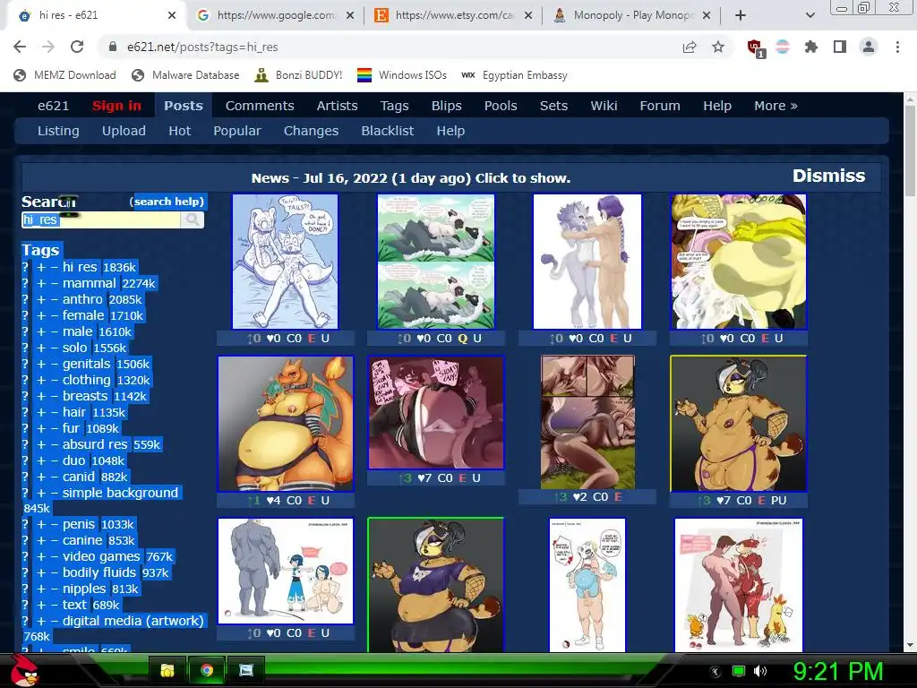Go back with the browser back arrow

[20, 47]
